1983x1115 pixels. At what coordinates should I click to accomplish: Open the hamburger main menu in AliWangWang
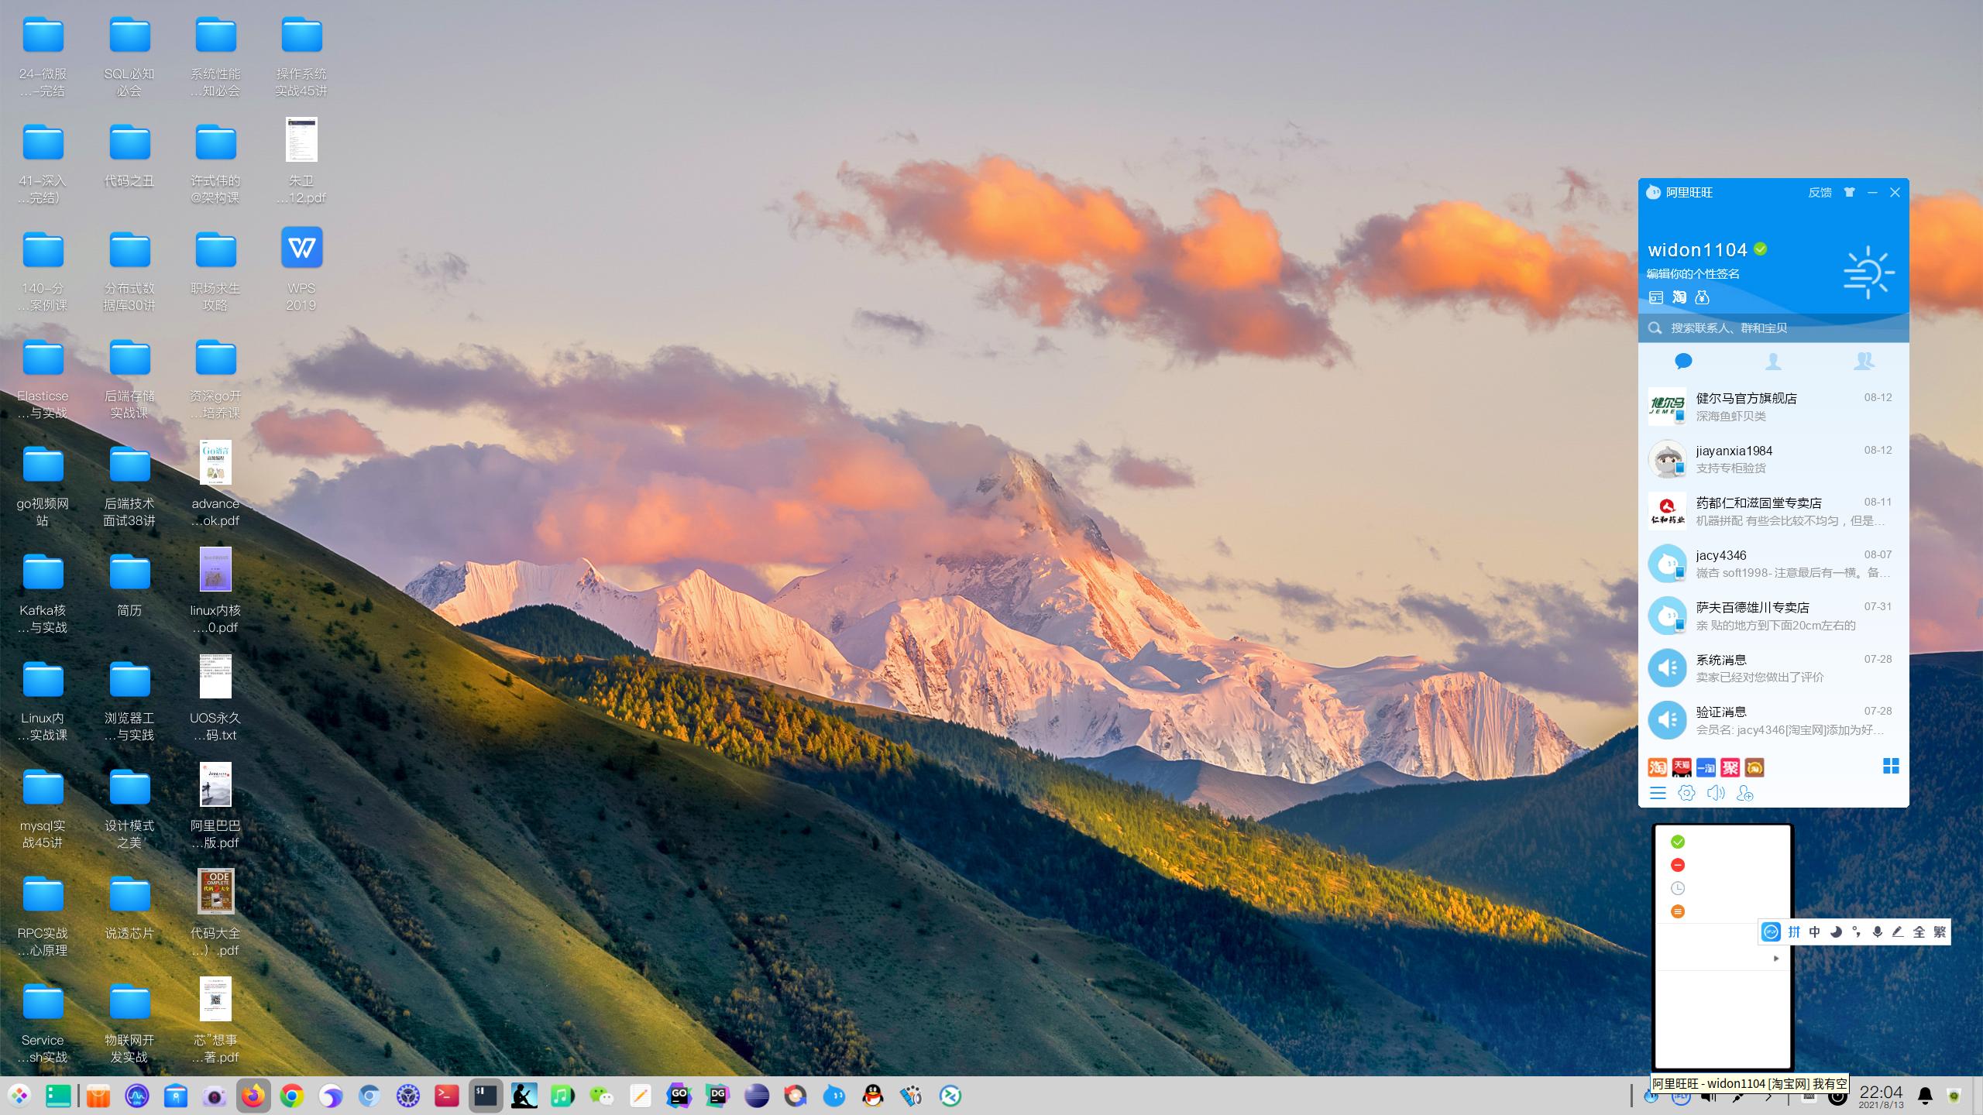1658,793
